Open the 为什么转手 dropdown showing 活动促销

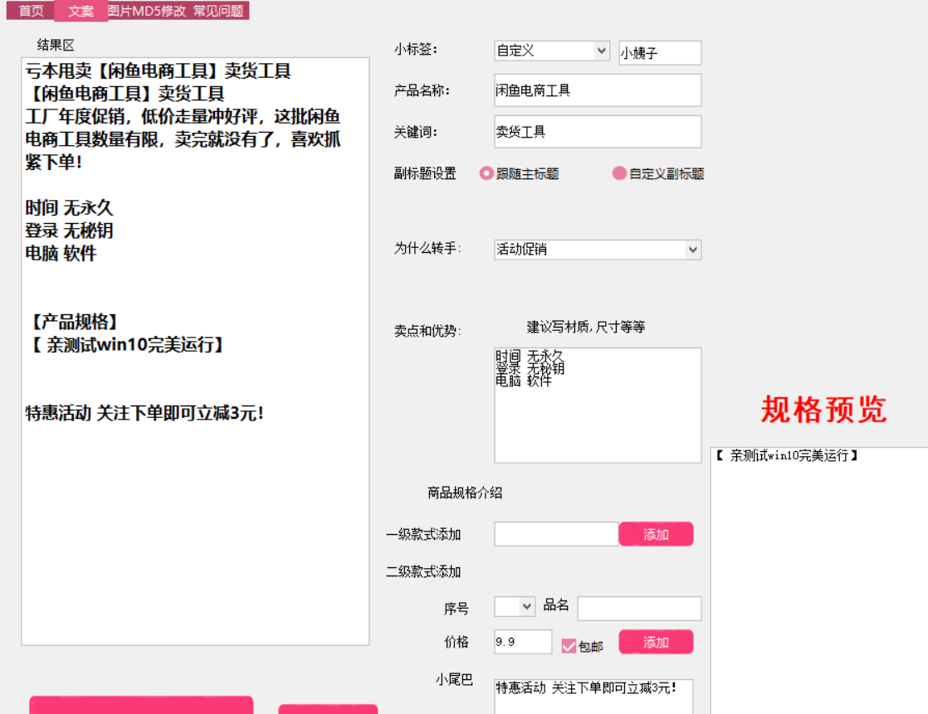(x=598, y=250)
